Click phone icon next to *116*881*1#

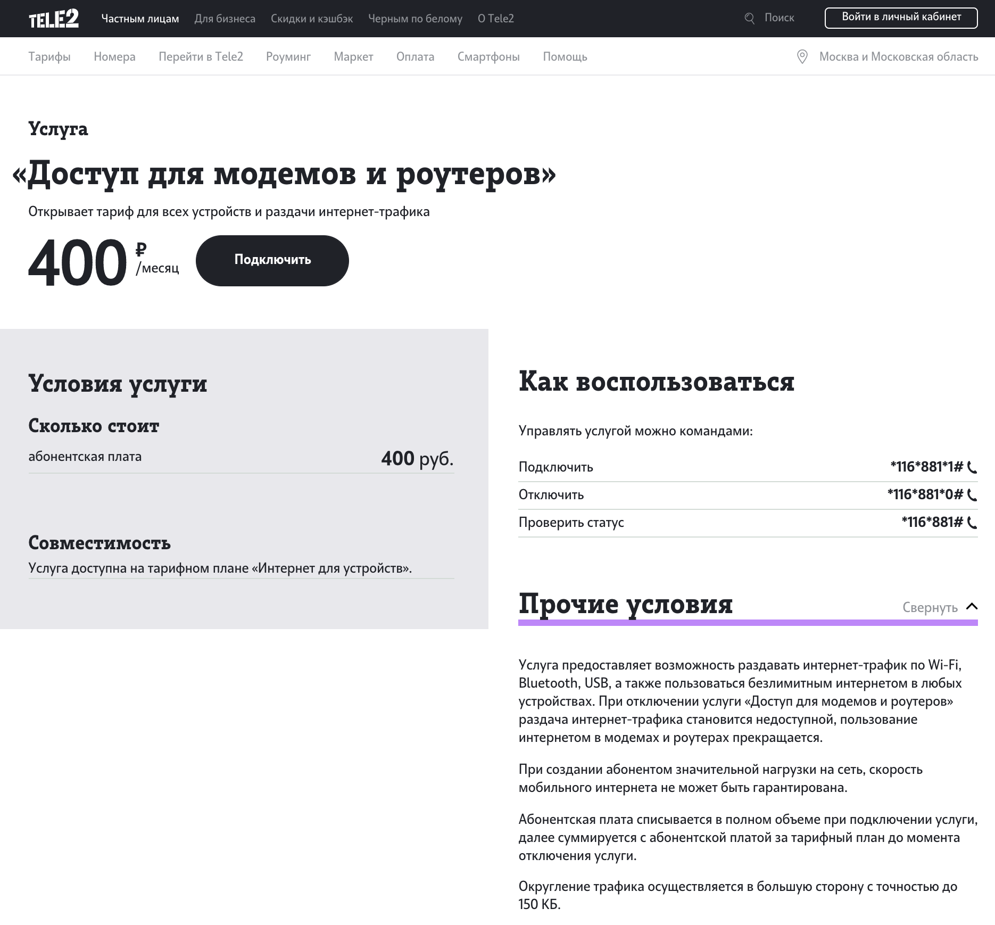pyautogui.click(x=972, y=467)
